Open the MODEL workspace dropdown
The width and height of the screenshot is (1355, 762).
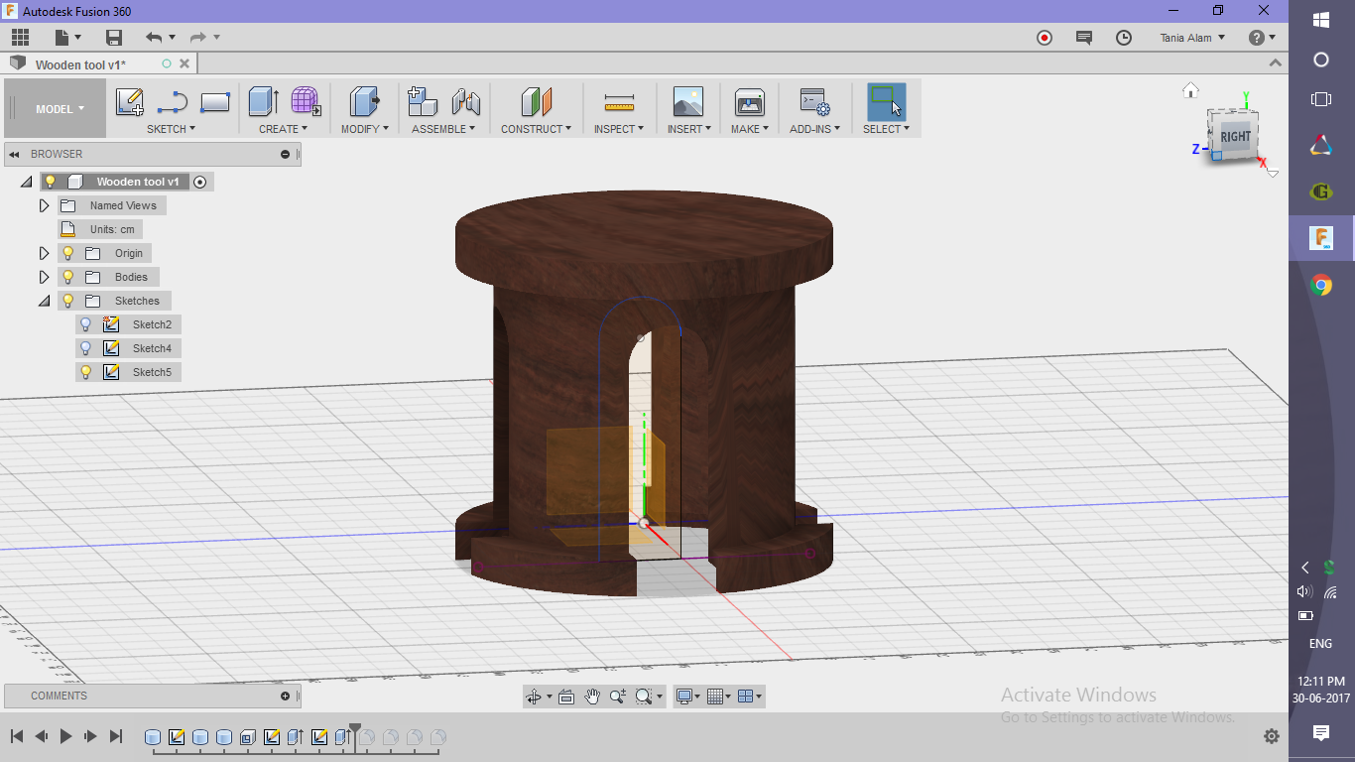60,109
